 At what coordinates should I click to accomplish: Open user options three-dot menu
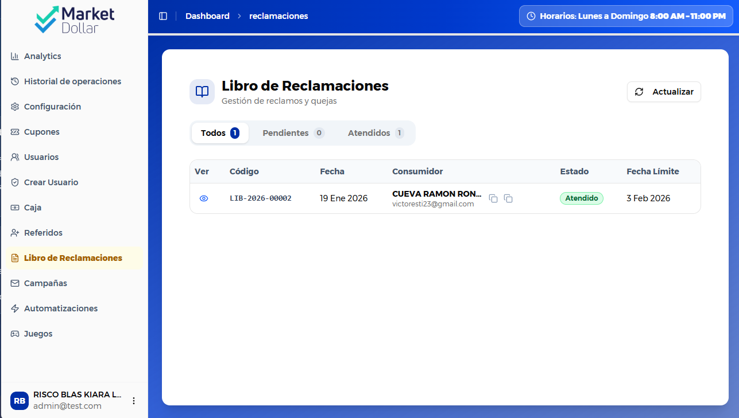[x=134, y=401]
